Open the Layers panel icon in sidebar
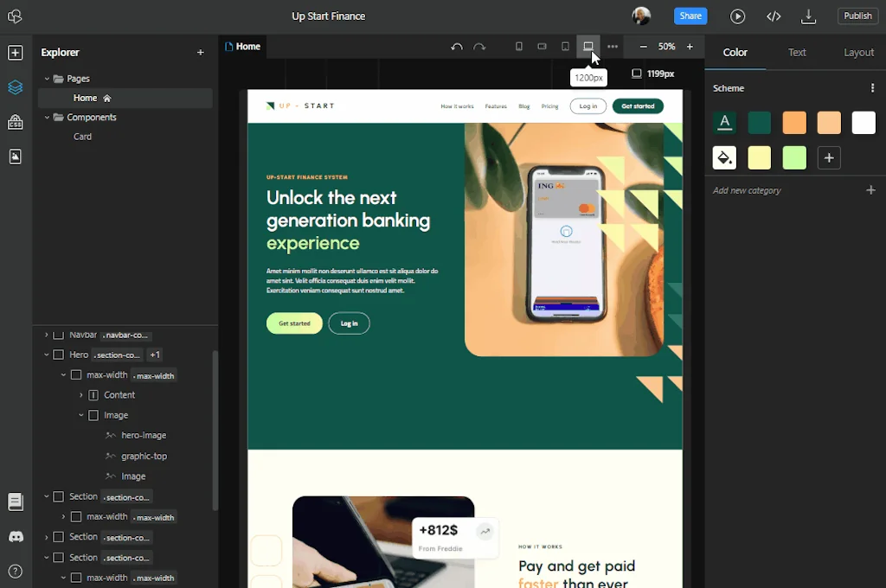 click(x=16, y=87)
